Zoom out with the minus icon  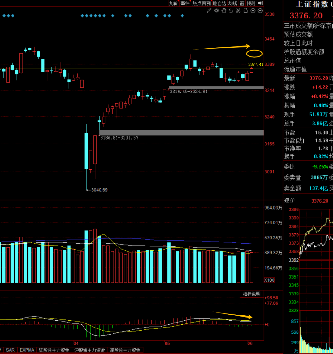(260, 11)
